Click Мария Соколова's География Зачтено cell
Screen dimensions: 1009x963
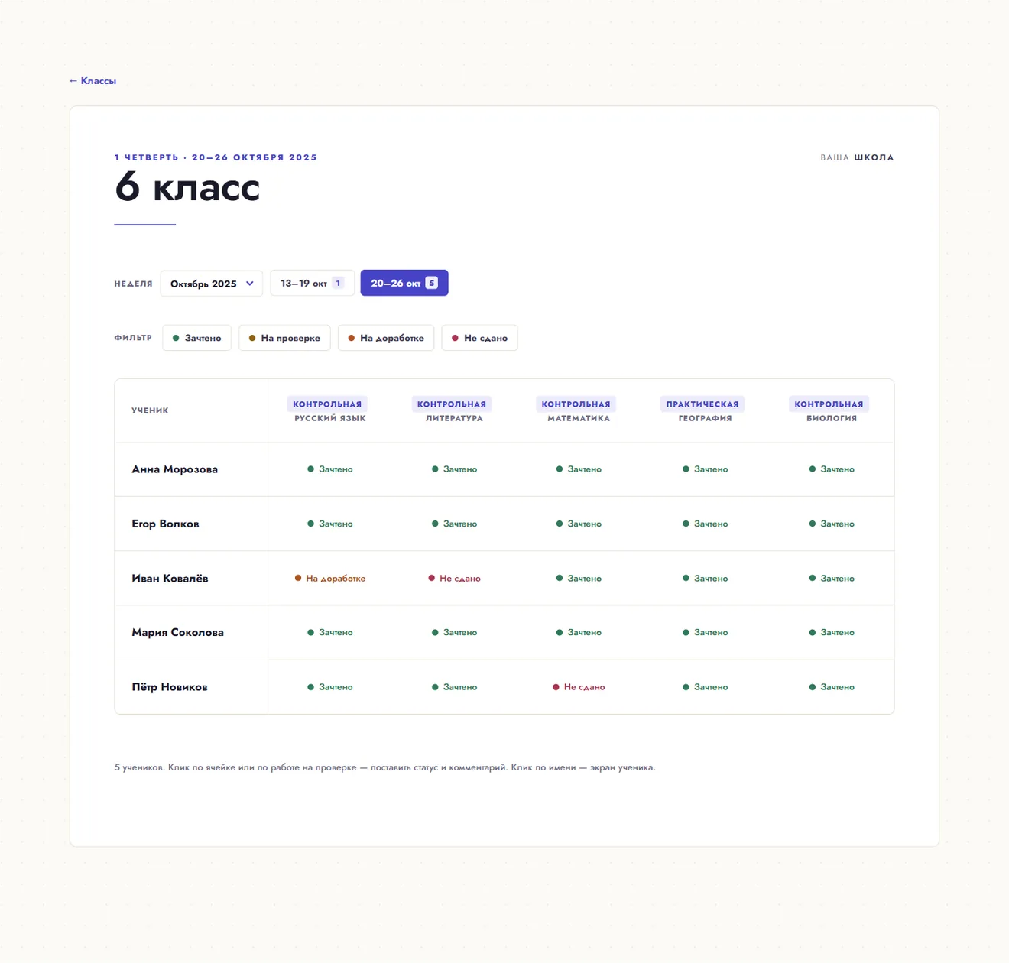705,632
